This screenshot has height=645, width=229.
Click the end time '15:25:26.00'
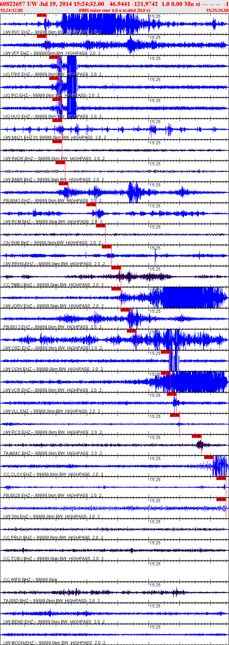(x=217, y=11)
